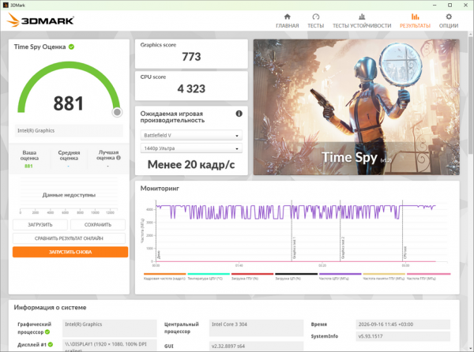
Task: Open the Главная home tab
Action: [x=288, y=21]
